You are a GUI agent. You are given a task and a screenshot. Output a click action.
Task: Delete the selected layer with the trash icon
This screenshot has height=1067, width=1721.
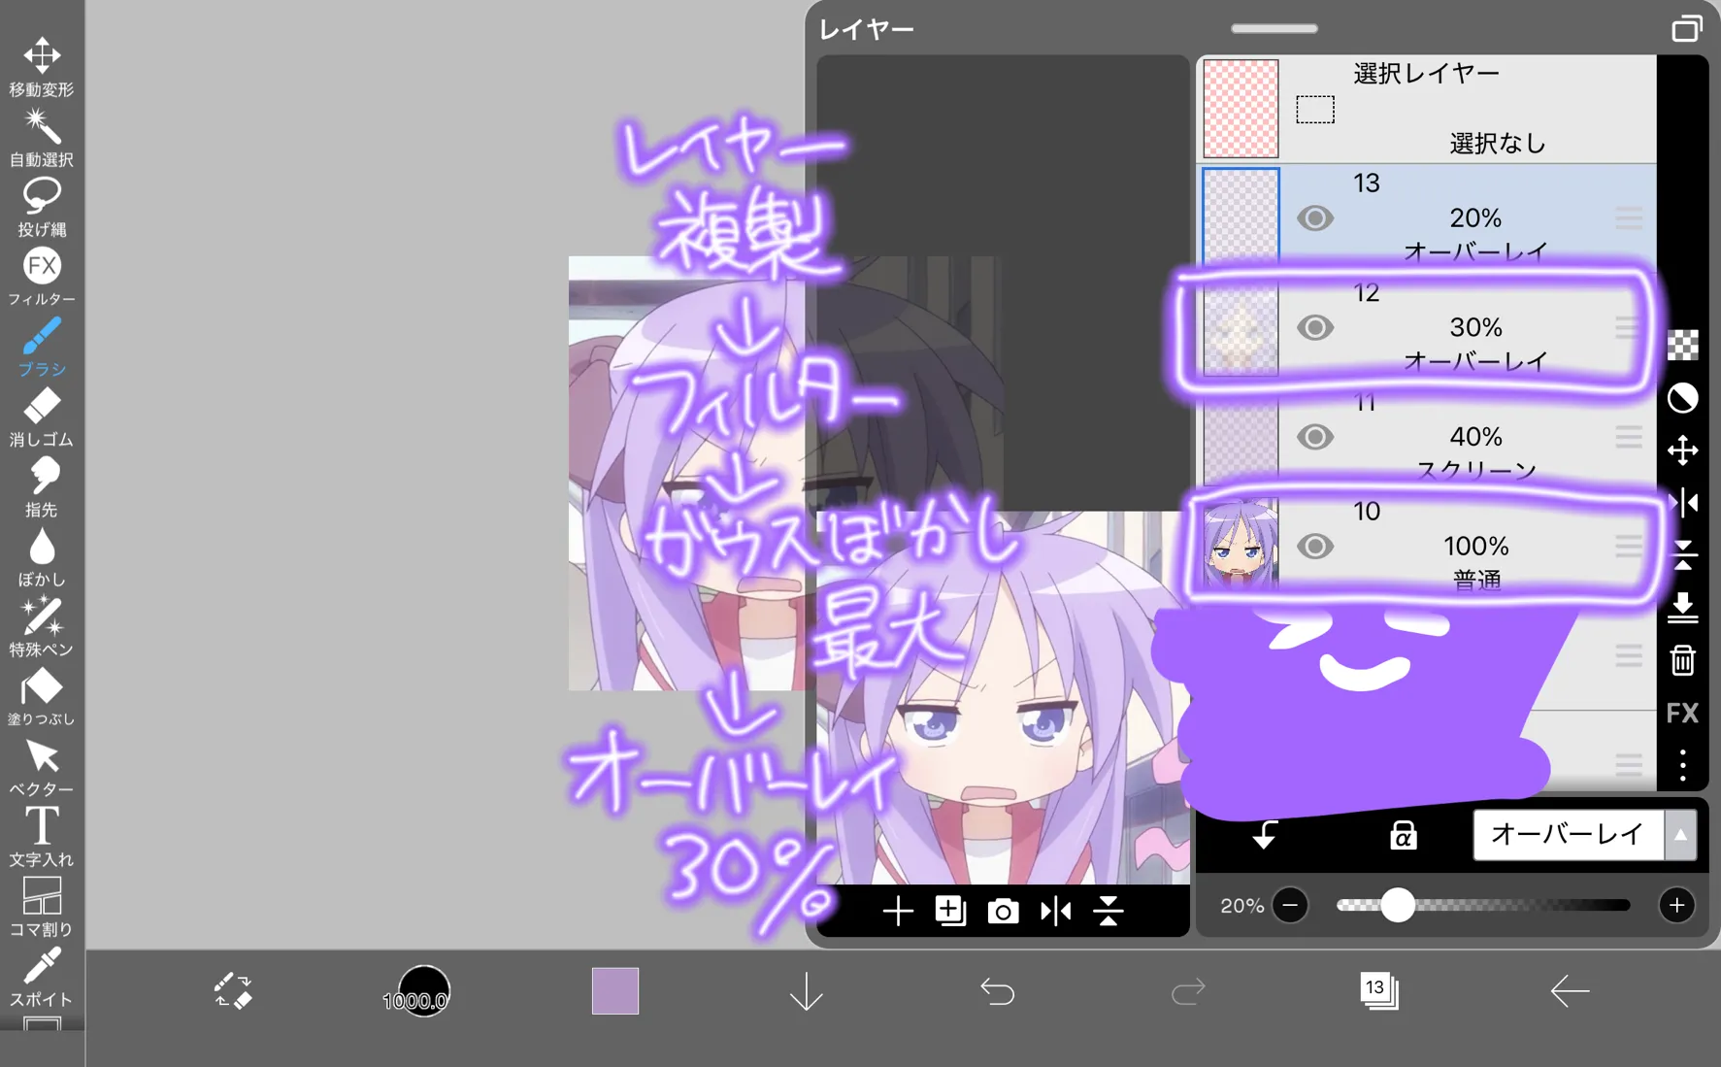pyautogui.click(x=1683, y=660)
